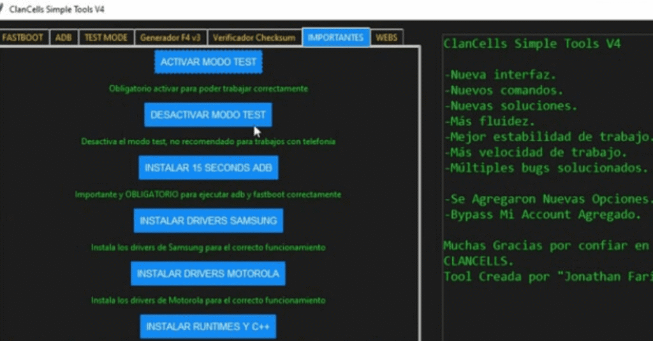Screen dimensions: 653x341
Task: Open the ADB tab
Action: click(63, 38)
